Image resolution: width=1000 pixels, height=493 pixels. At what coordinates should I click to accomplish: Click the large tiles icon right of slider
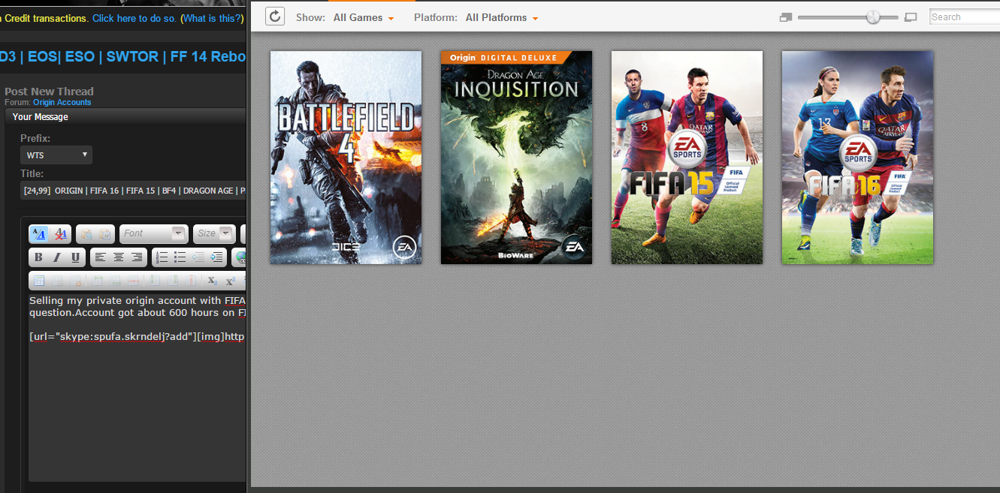click(911, 17)
